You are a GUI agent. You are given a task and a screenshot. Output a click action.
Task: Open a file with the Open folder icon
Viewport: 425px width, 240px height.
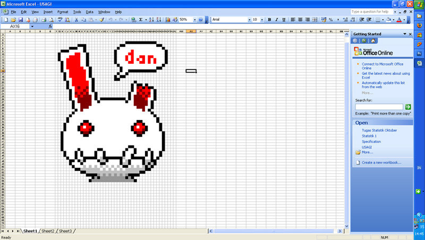(13, 20)
